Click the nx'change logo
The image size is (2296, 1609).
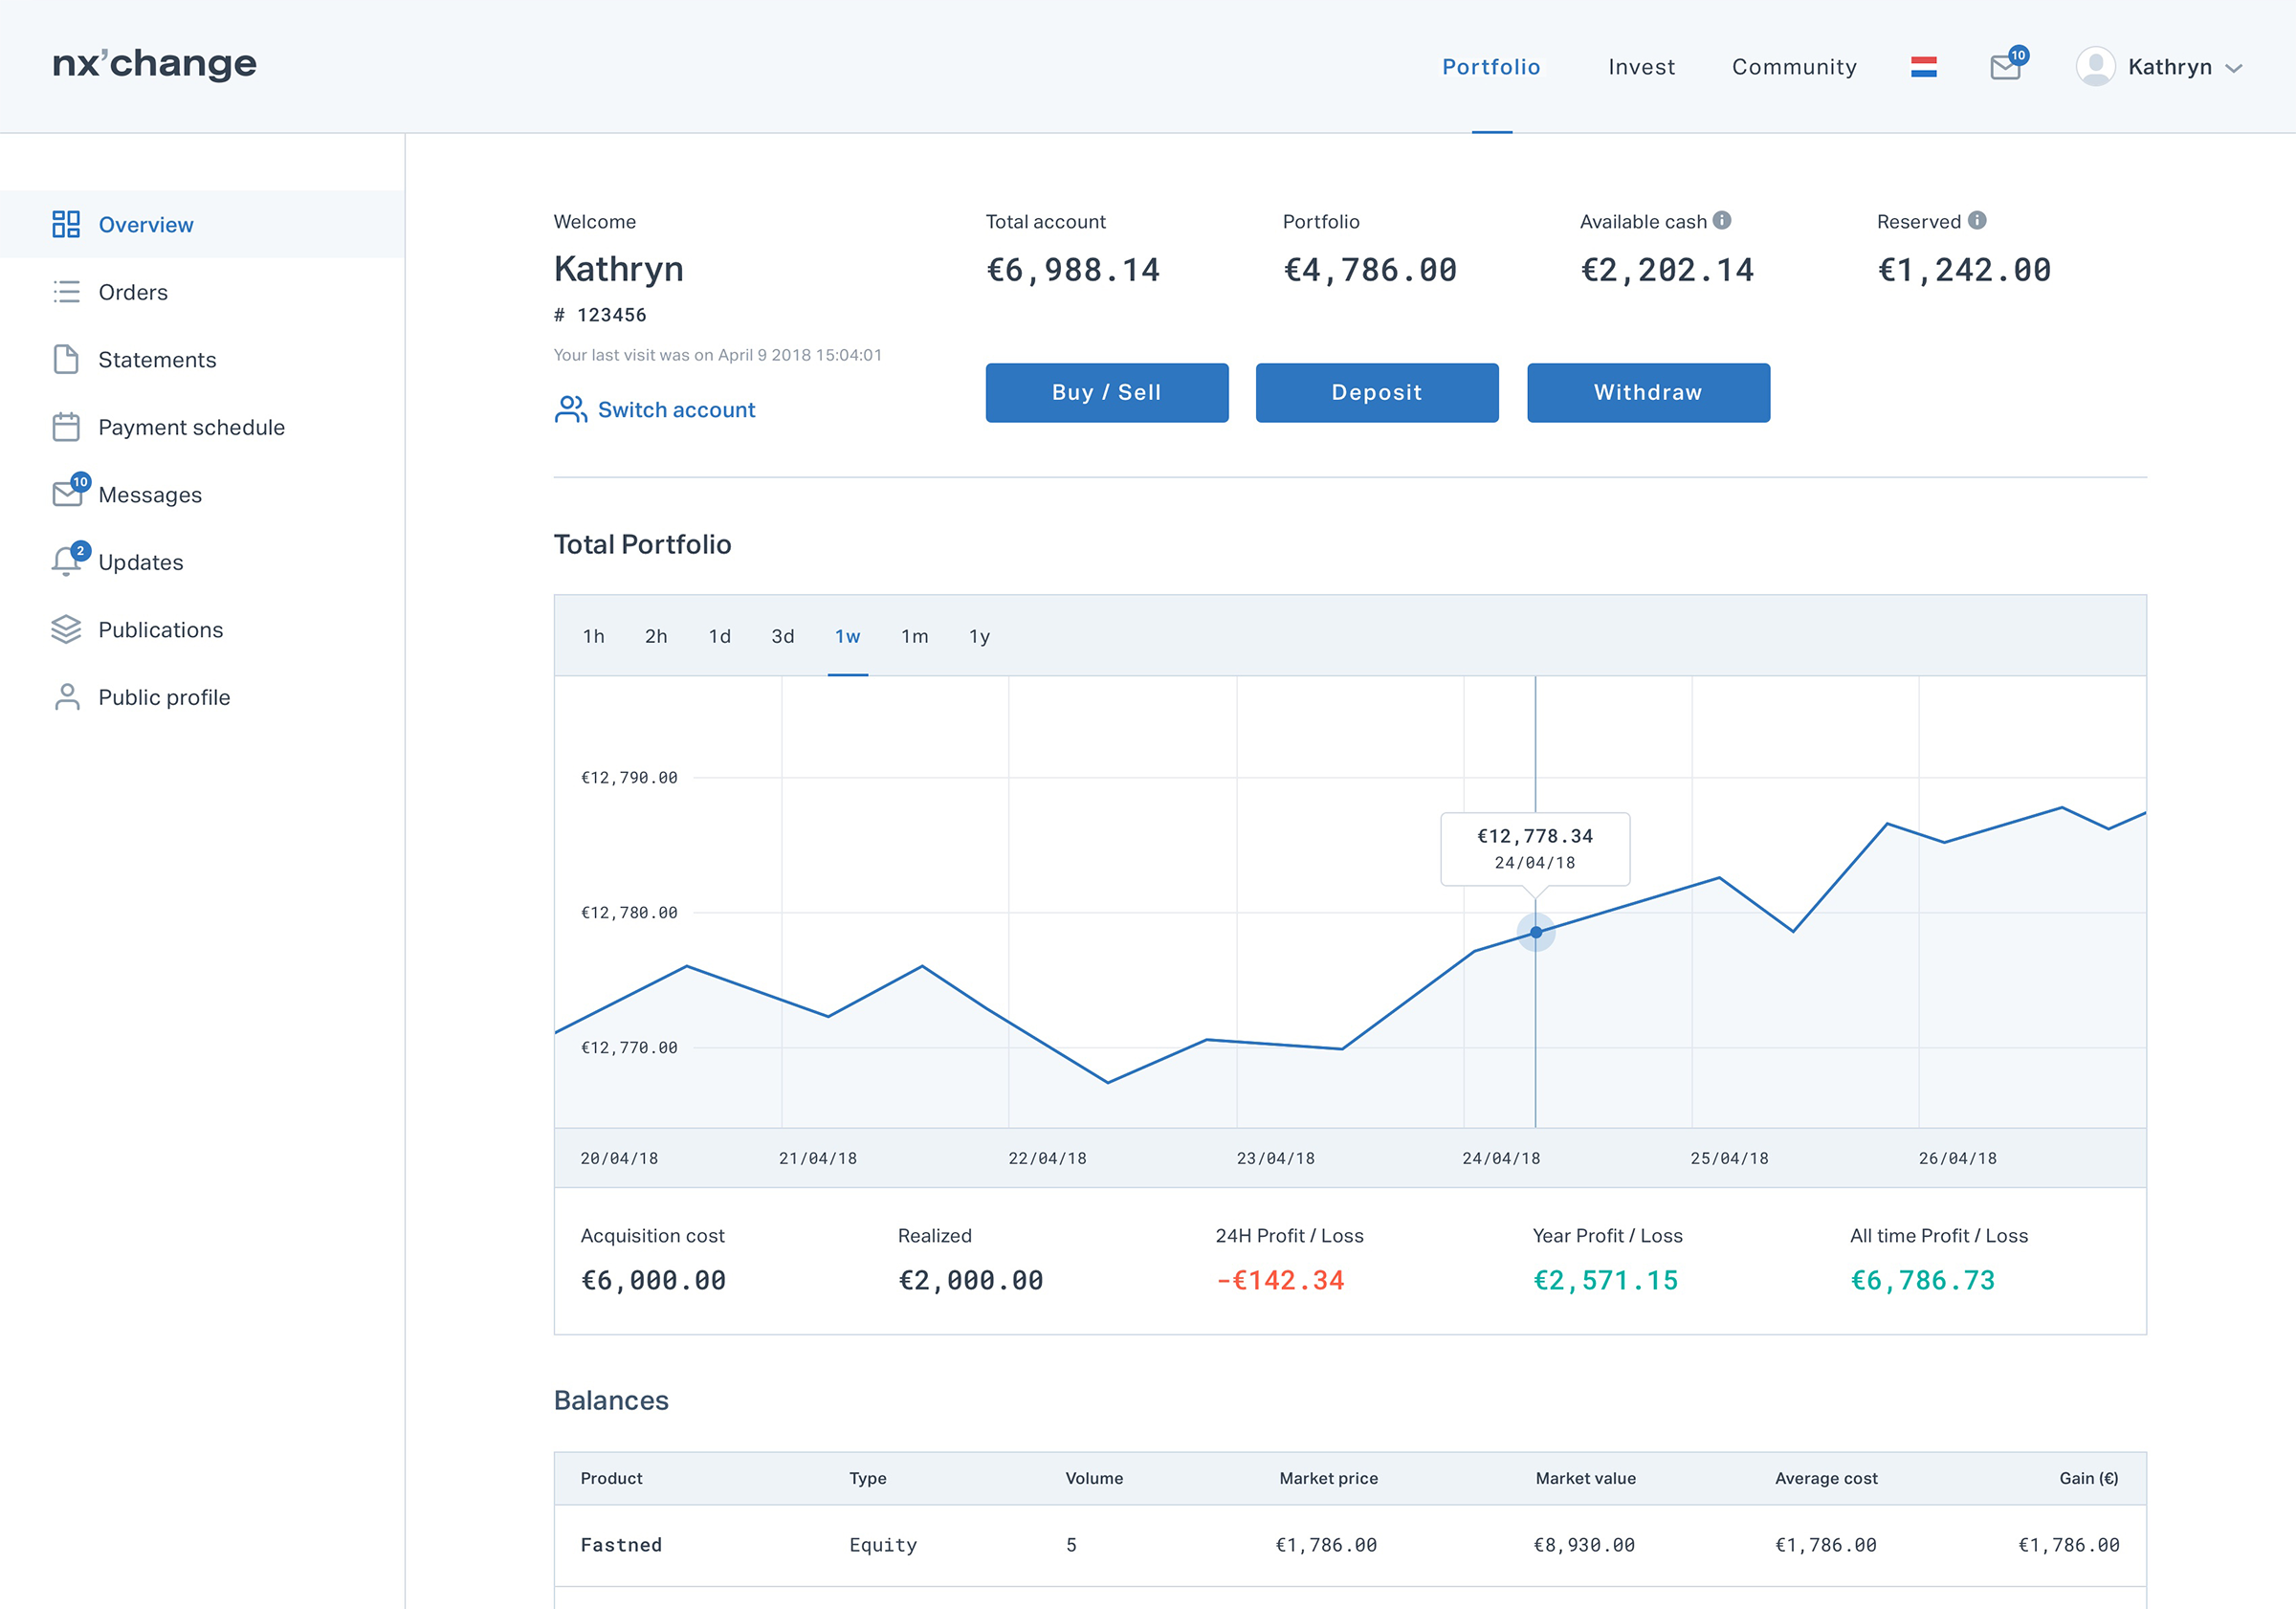tap(155, 63)
